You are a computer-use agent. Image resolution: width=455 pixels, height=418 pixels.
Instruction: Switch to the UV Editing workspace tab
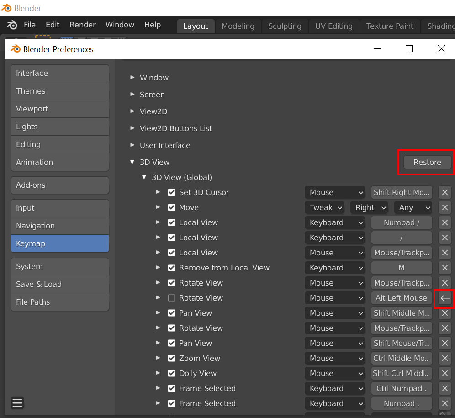[x=333, y=26]
